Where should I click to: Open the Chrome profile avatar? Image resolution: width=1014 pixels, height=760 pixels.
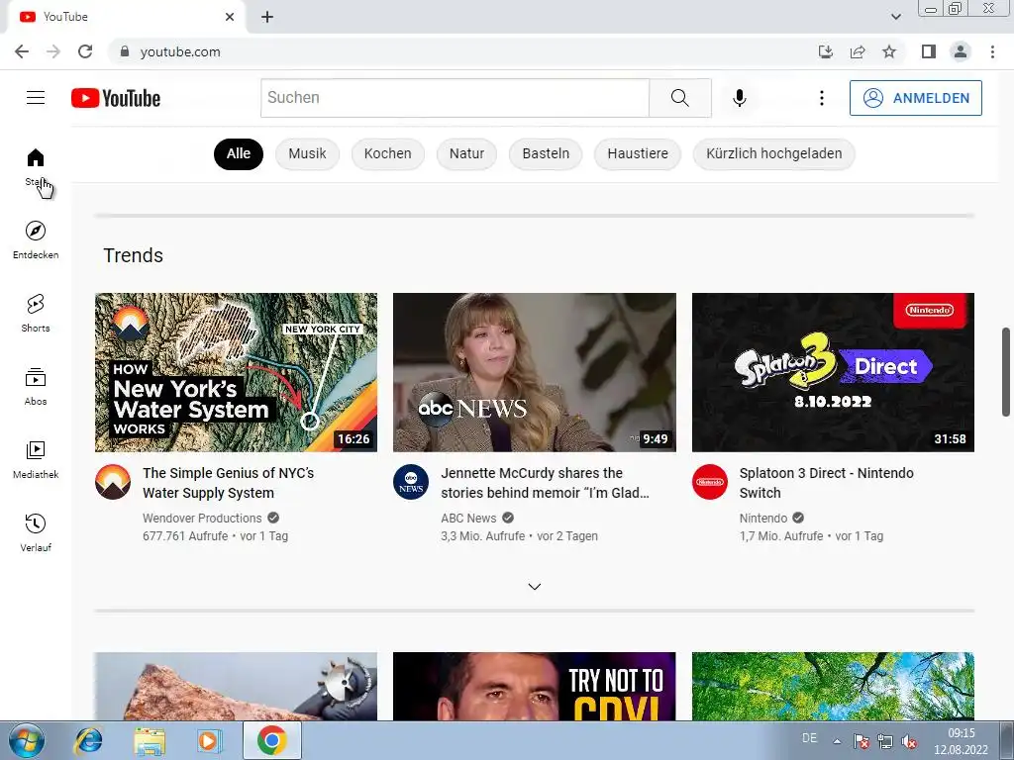(x=961, y=51)
